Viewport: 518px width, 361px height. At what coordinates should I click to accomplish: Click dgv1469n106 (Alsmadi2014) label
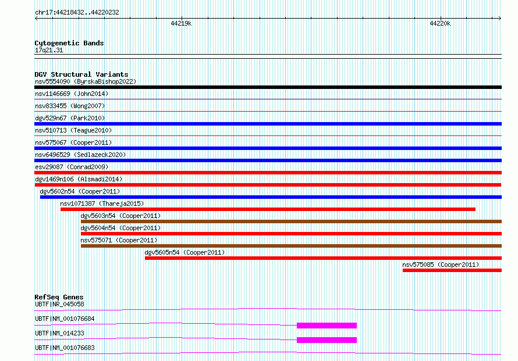click(x=79, y=179)
